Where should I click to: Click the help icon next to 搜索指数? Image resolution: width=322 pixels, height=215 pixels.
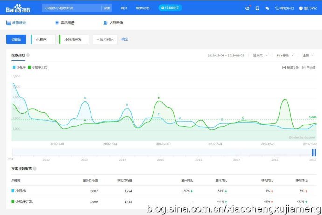click(x=28, y=55)
